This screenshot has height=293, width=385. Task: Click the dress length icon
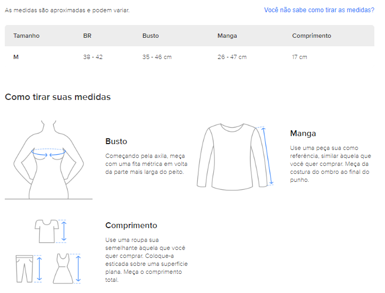63,269
